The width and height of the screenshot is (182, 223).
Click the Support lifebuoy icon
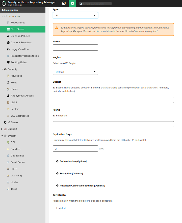[x=5, y=129]
